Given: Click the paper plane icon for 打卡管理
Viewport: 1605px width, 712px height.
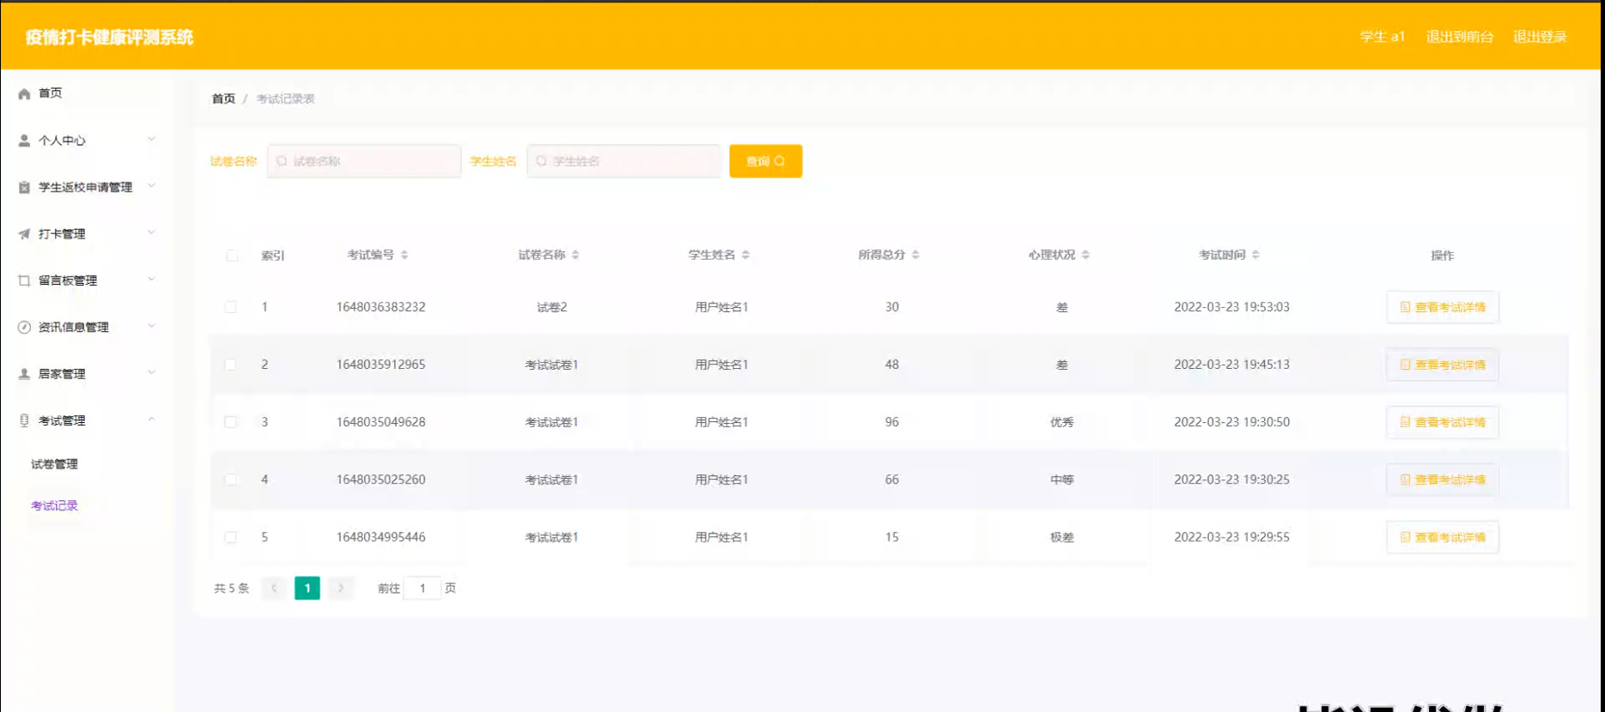Looking at the screenshot, I should (24, 233).
